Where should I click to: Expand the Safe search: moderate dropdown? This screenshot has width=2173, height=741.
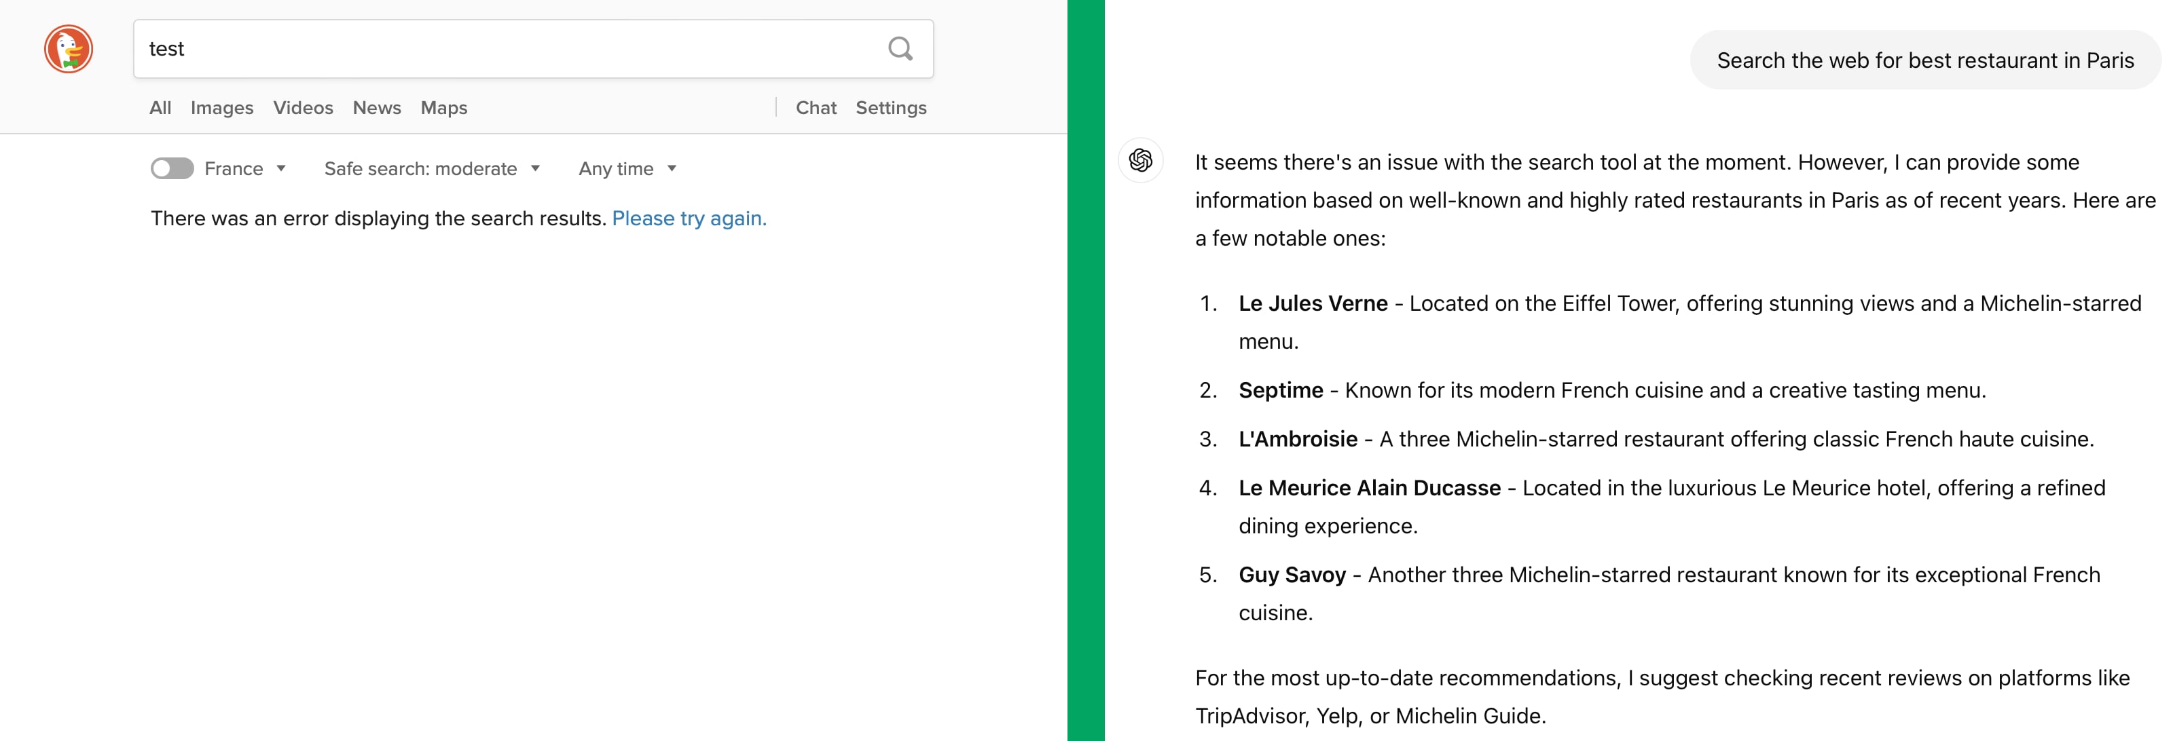[431, 168]
